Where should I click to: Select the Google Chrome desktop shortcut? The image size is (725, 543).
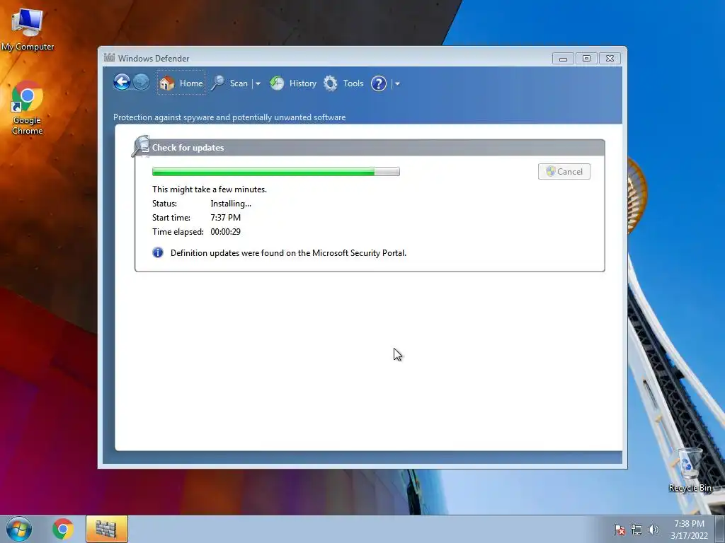click(x=28, y=108)
